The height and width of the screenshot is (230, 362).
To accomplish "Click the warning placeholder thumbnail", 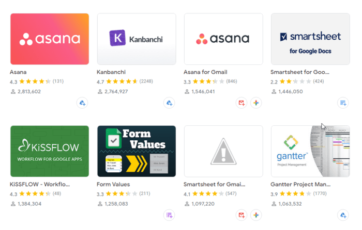I will [223, 151].
